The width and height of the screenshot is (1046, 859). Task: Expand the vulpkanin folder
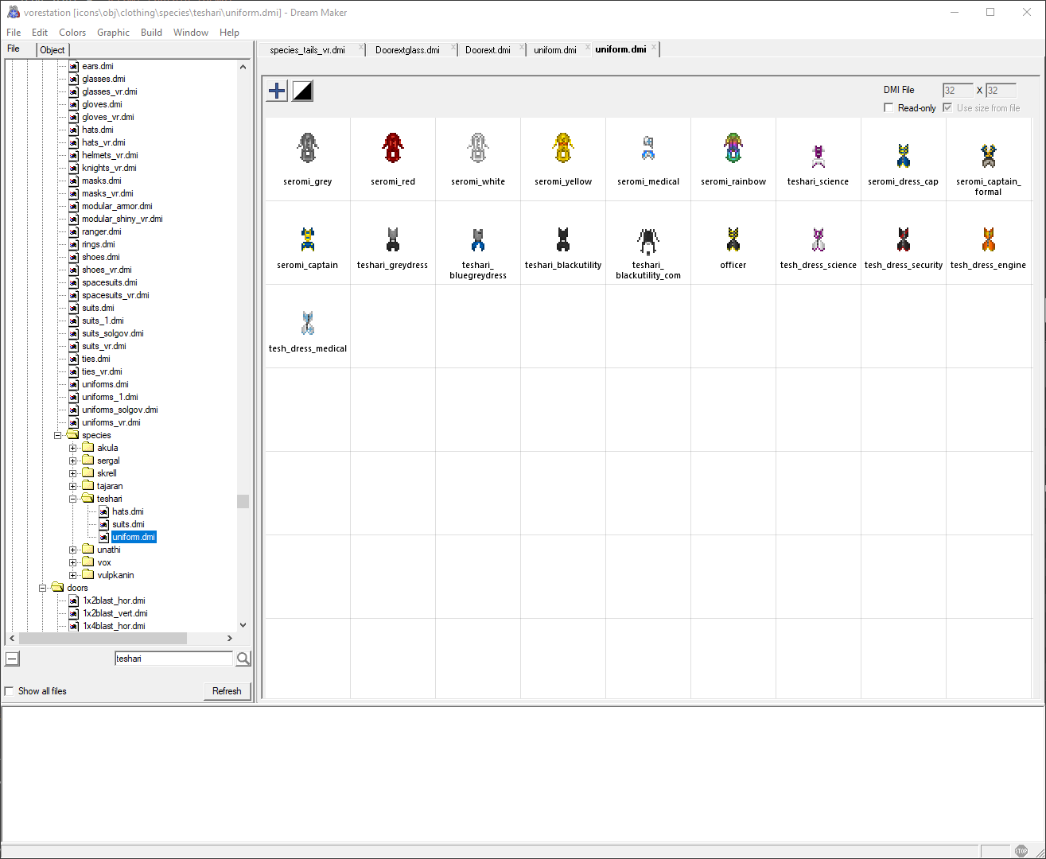73,574
